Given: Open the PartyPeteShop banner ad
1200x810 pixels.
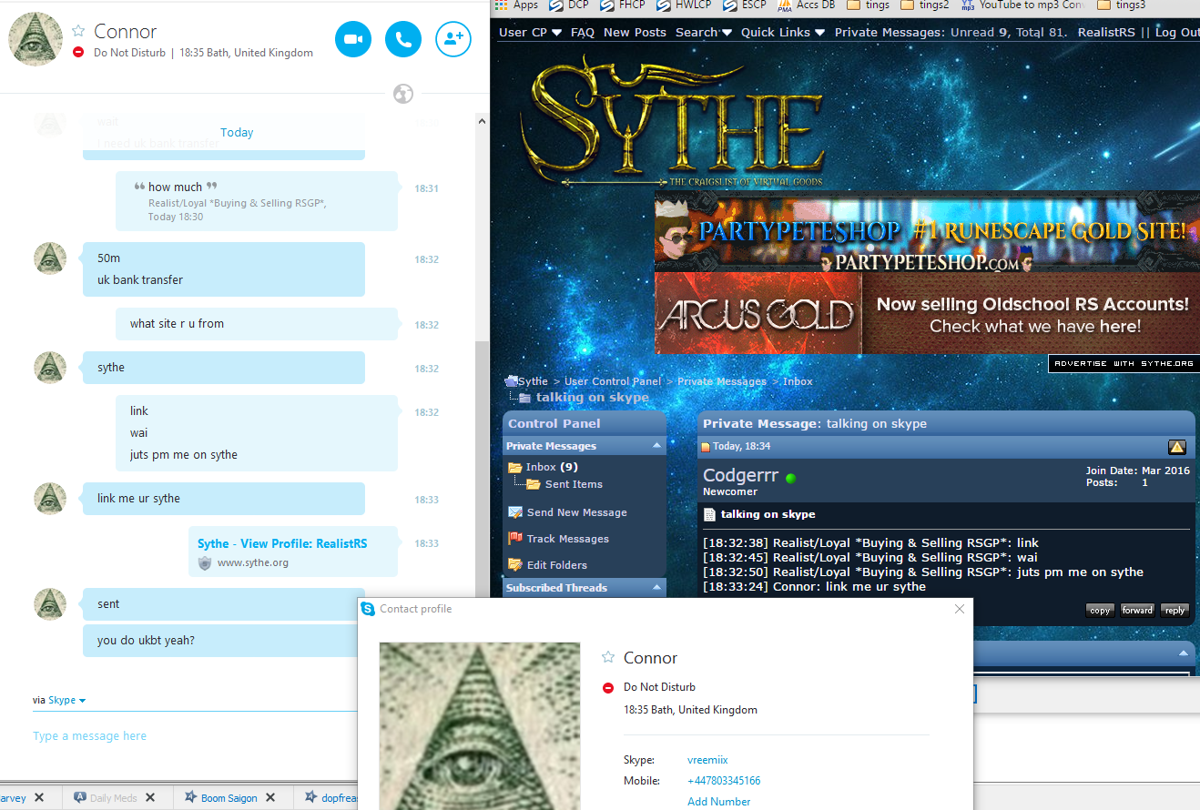Looking at the screenshot, I should click(927, 231).
